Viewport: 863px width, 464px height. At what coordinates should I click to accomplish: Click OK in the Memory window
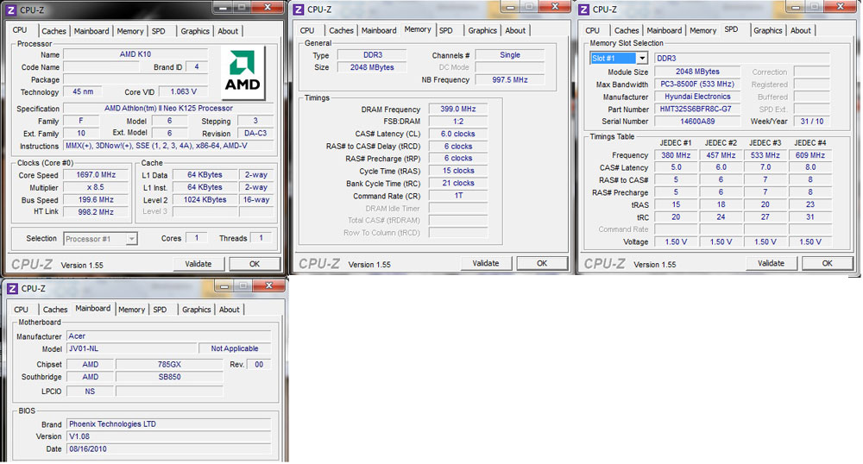[542, 263]
